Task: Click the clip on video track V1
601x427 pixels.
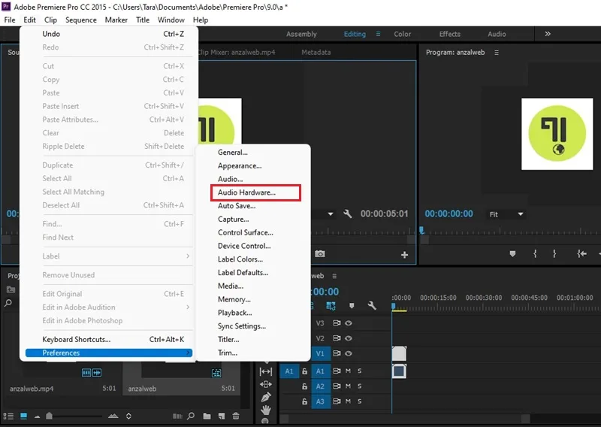Action: pos(399,353)
